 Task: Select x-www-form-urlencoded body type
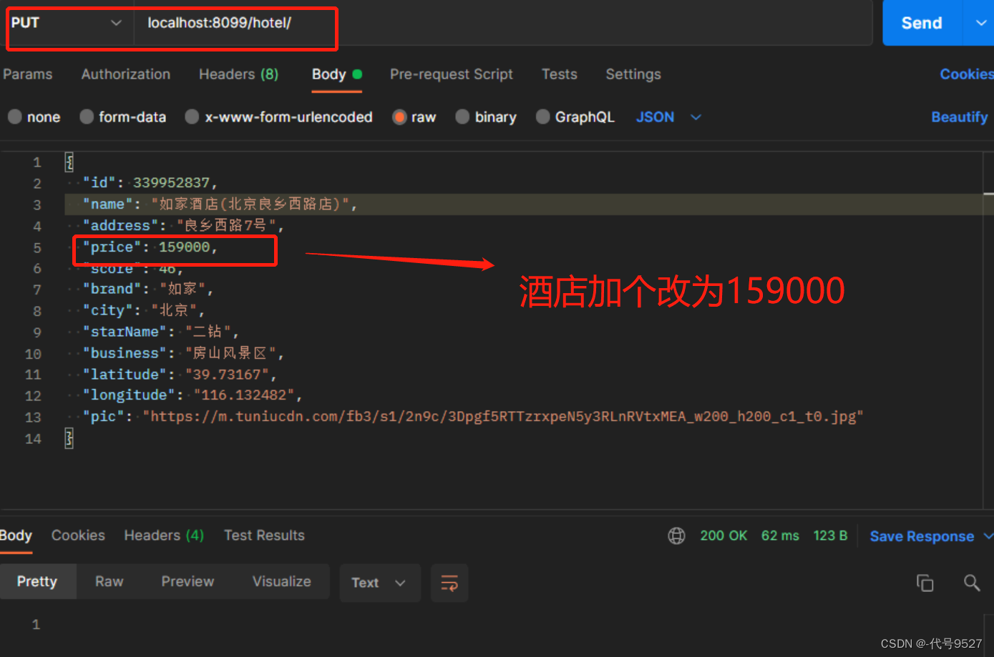click(278, 117)
